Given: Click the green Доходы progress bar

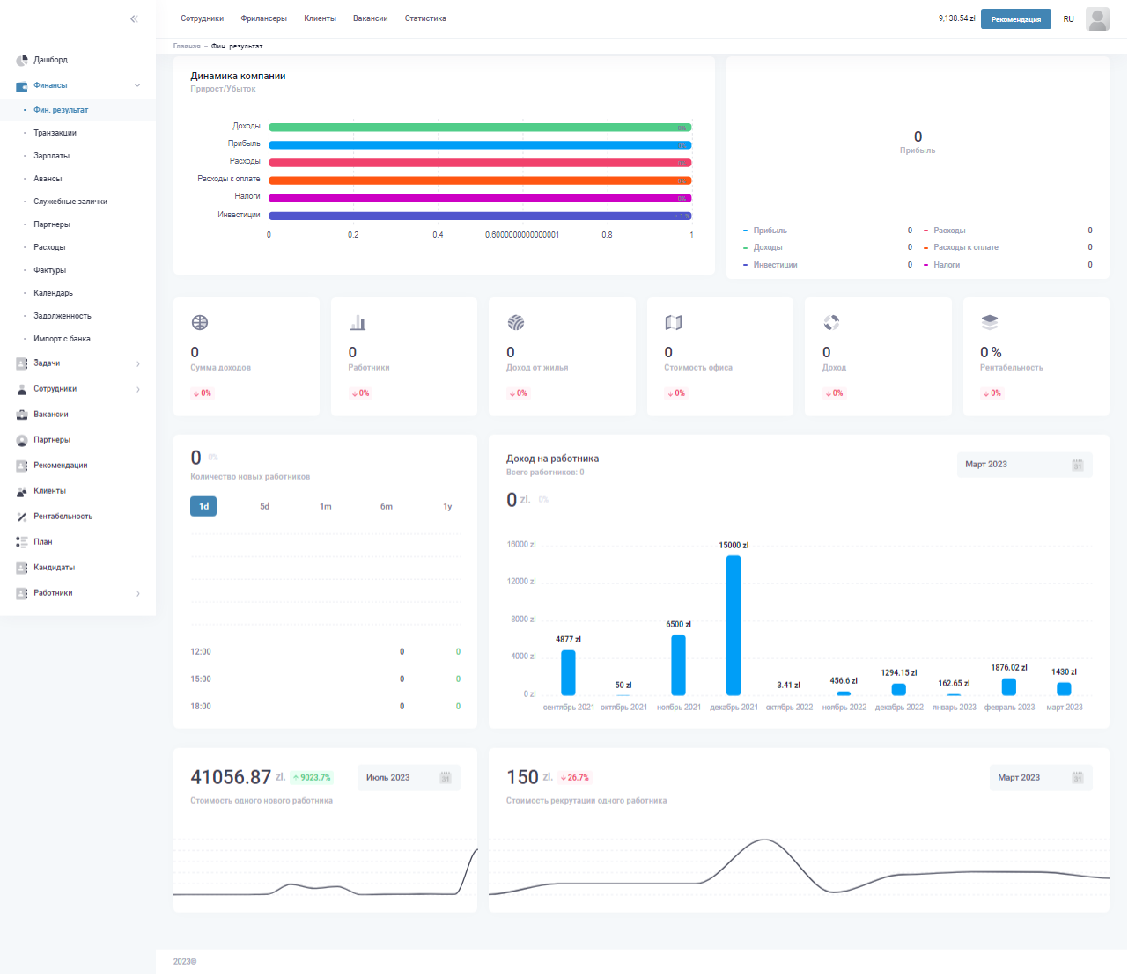Looking at the screenshot, I should pos(480,128).
